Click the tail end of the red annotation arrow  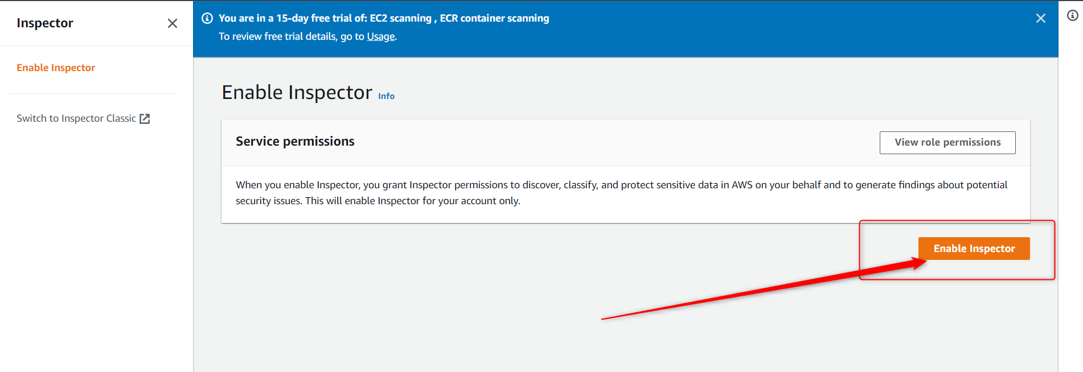(x=604, y=319)
